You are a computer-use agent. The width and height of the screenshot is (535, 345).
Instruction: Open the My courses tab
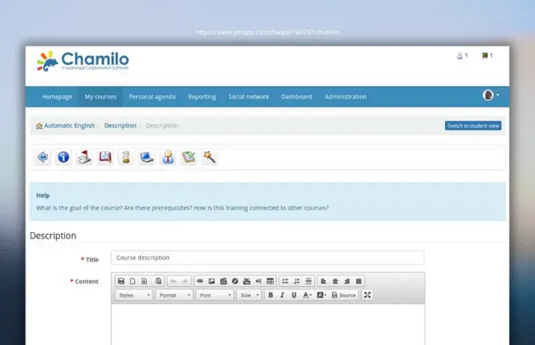pyautogui.click(x=100, y=96)
